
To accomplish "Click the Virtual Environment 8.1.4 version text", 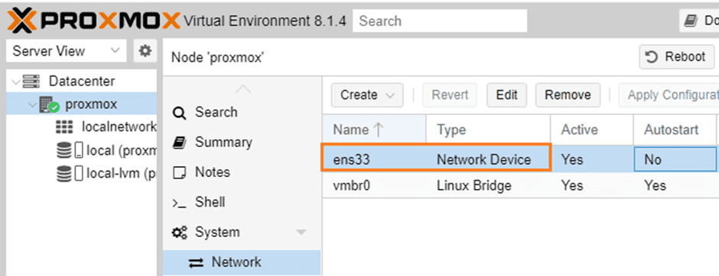I will click(x=265, y=21).
